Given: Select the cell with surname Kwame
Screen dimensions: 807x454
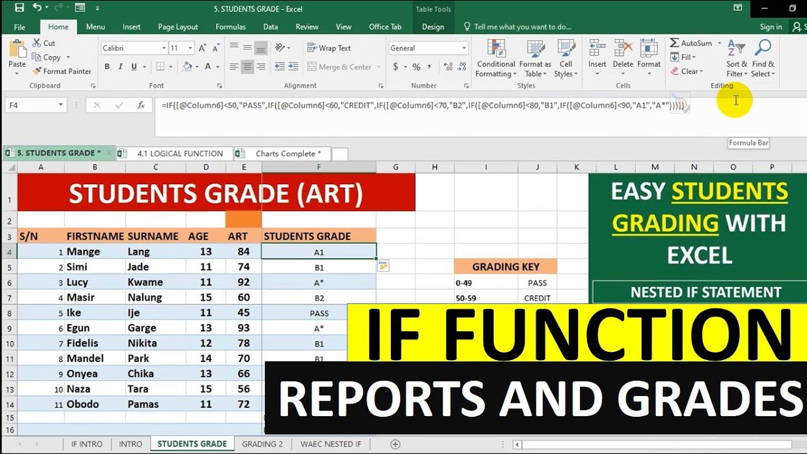Looking at the screenshot, I should coord(156,282).
